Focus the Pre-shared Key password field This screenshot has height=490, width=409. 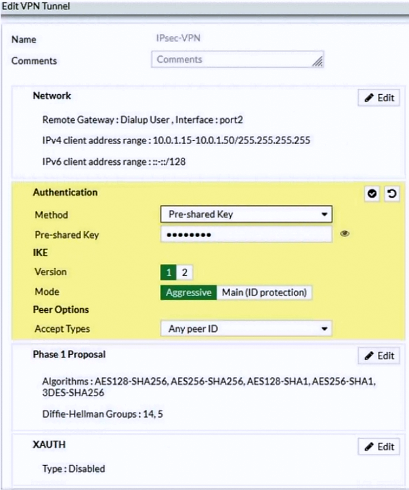[246, 234]
